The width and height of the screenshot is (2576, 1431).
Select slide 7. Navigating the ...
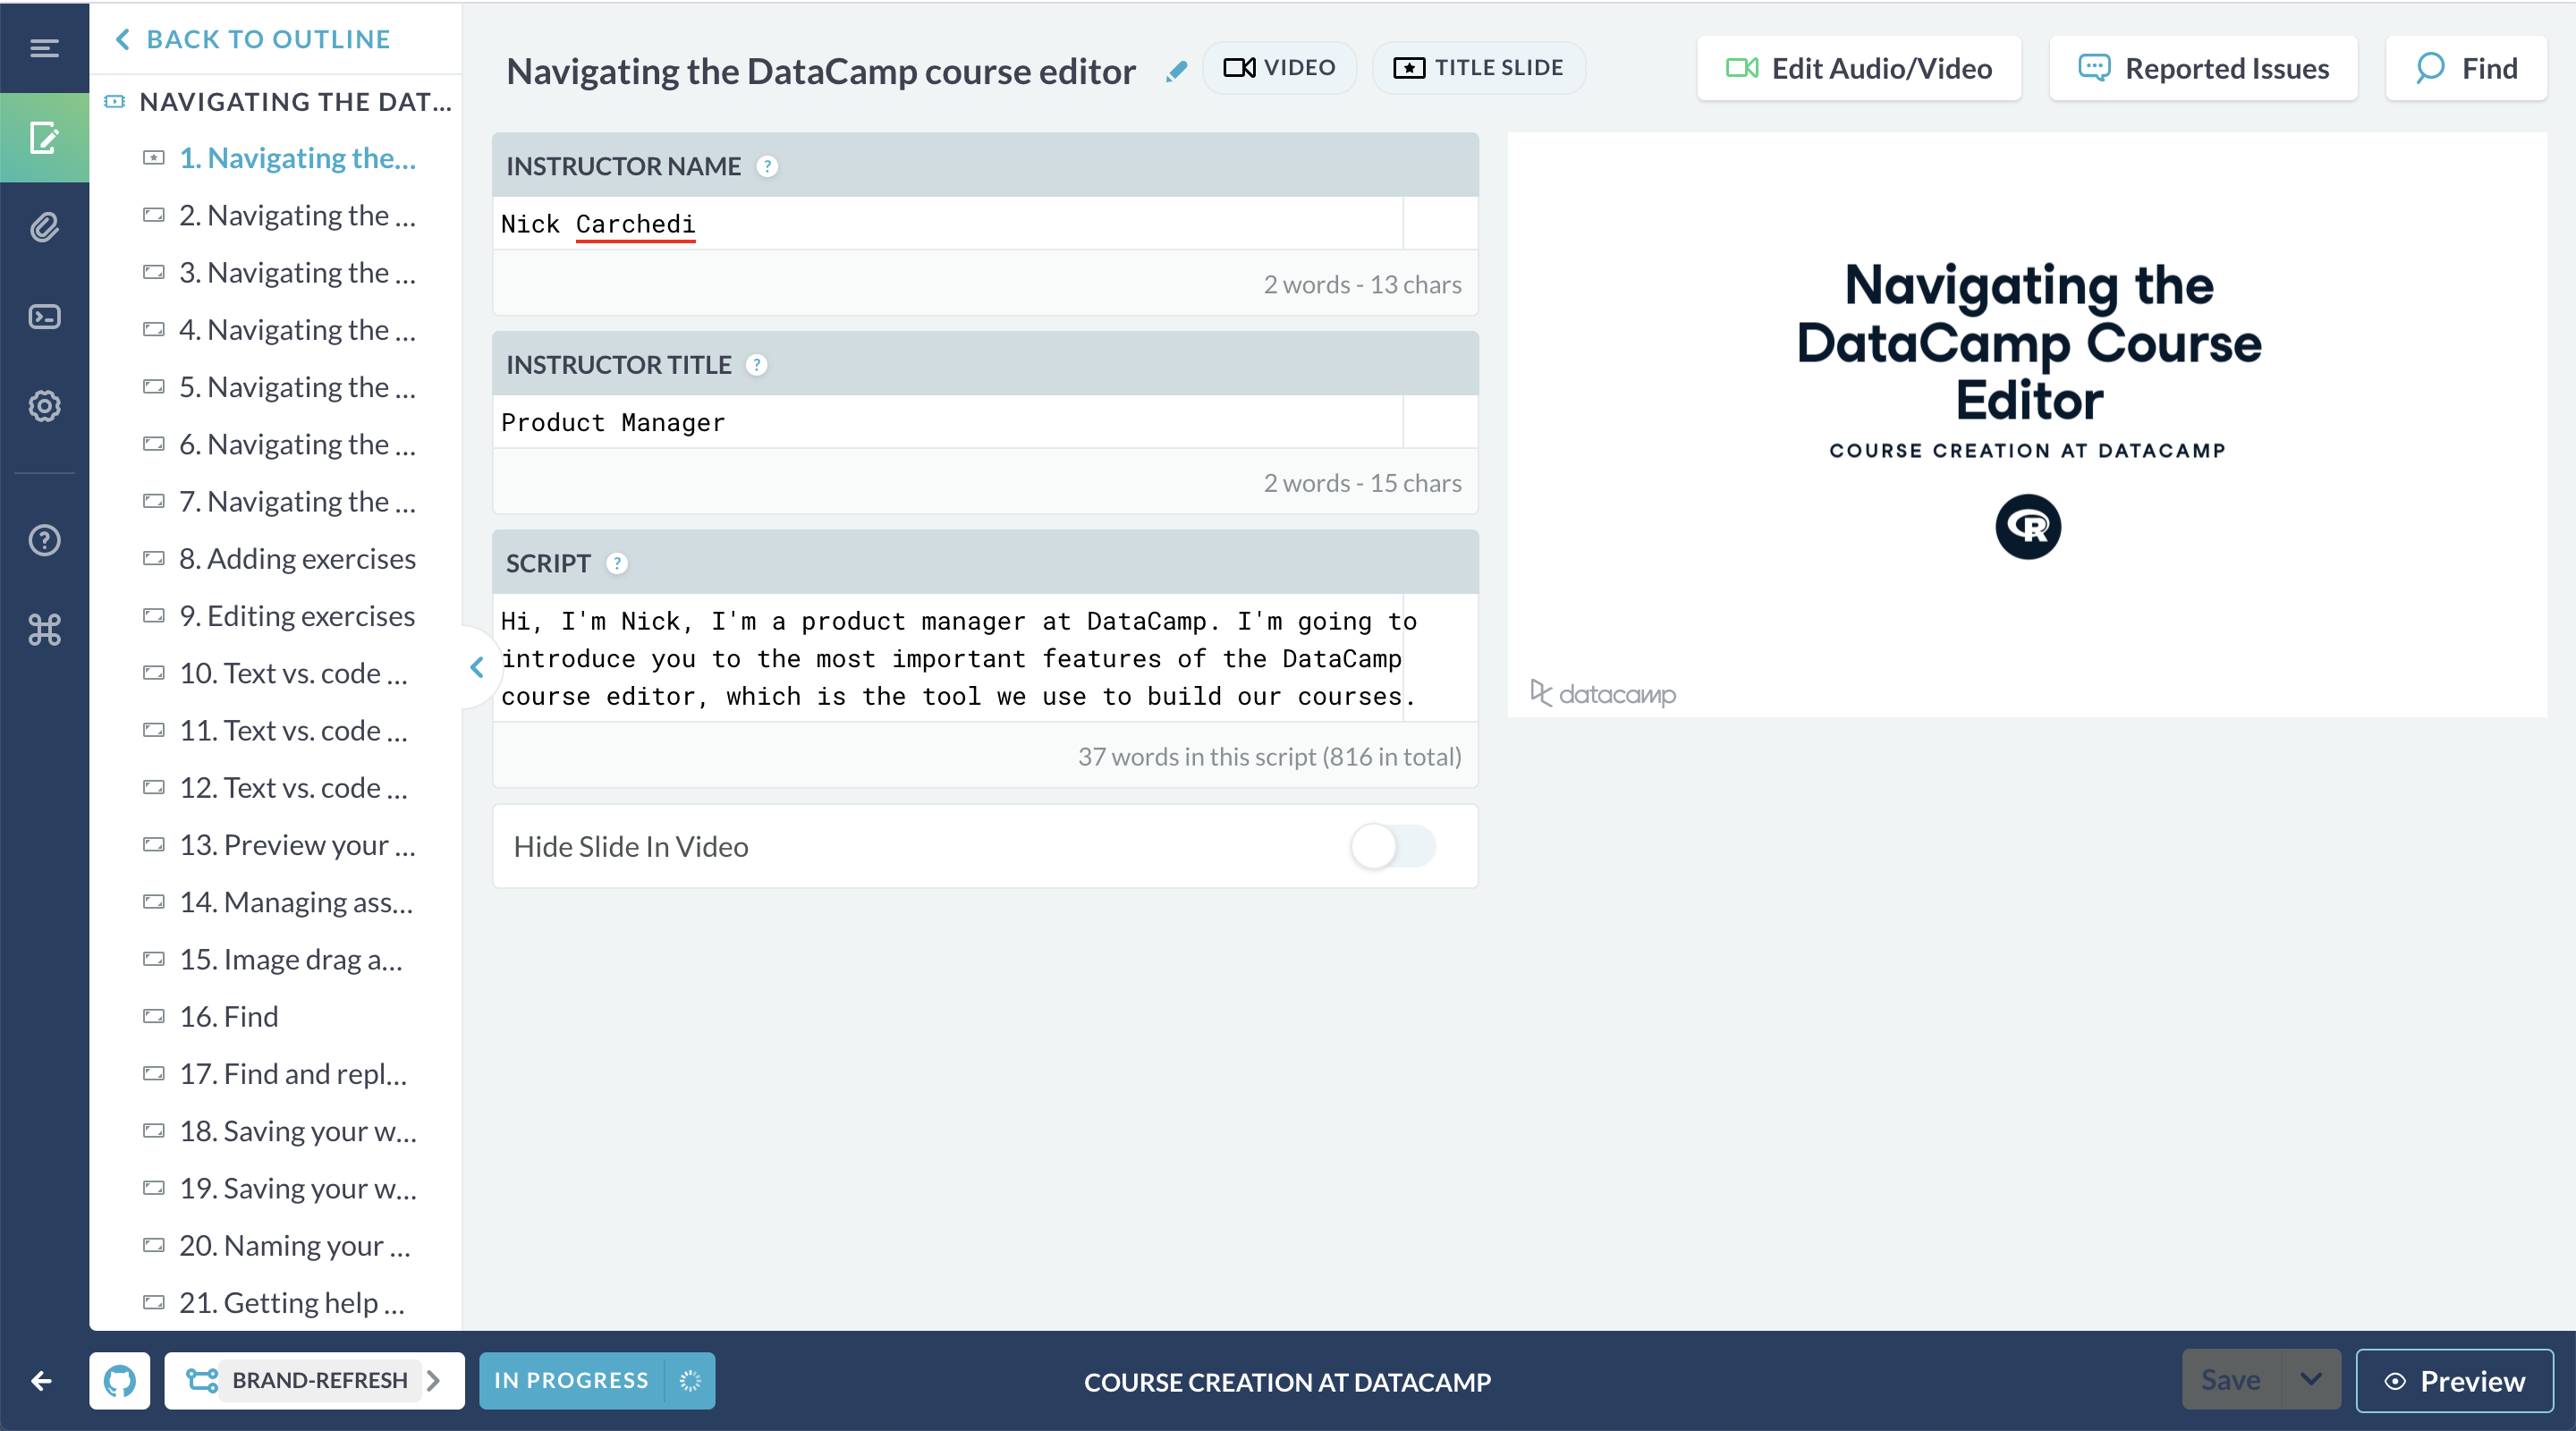(x=297, y=501)
